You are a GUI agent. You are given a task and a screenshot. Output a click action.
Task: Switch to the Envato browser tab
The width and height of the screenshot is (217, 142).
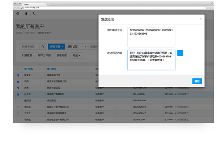coord(34,4)
